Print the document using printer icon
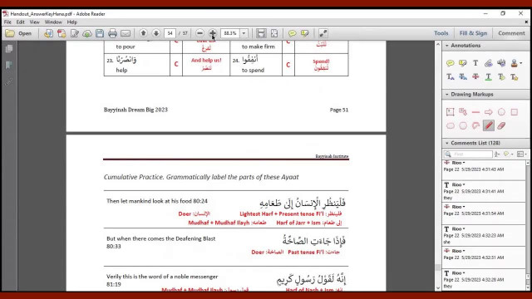 point(113,33)
